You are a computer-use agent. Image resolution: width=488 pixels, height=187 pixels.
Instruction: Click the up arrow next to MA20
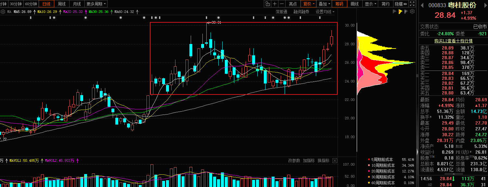coord(86,12)
